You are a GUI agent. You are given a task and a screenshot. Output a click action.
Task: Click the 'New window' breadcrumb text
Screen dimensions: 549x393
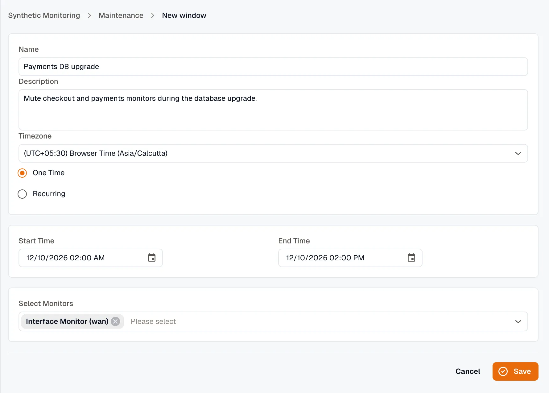[x=184, y=15]
